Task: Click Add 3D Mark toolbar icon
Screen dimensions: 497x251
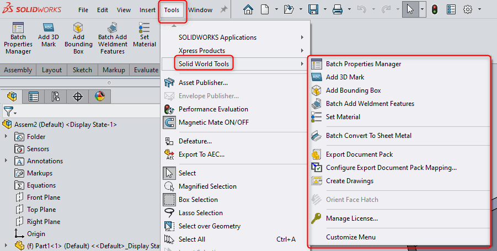Action: [48, 28]
